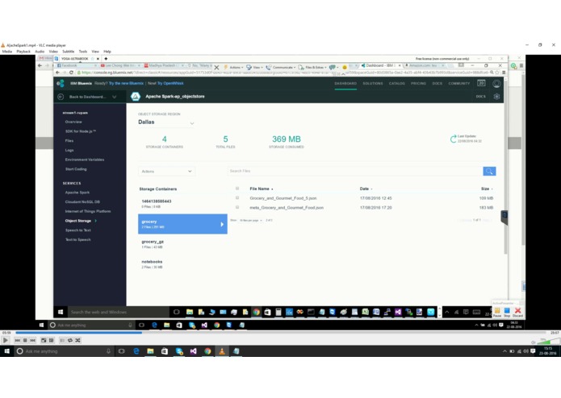Click the ActivePresenter Pause button
The height and width of the screenshot is (398, 561).
[497, 312]
